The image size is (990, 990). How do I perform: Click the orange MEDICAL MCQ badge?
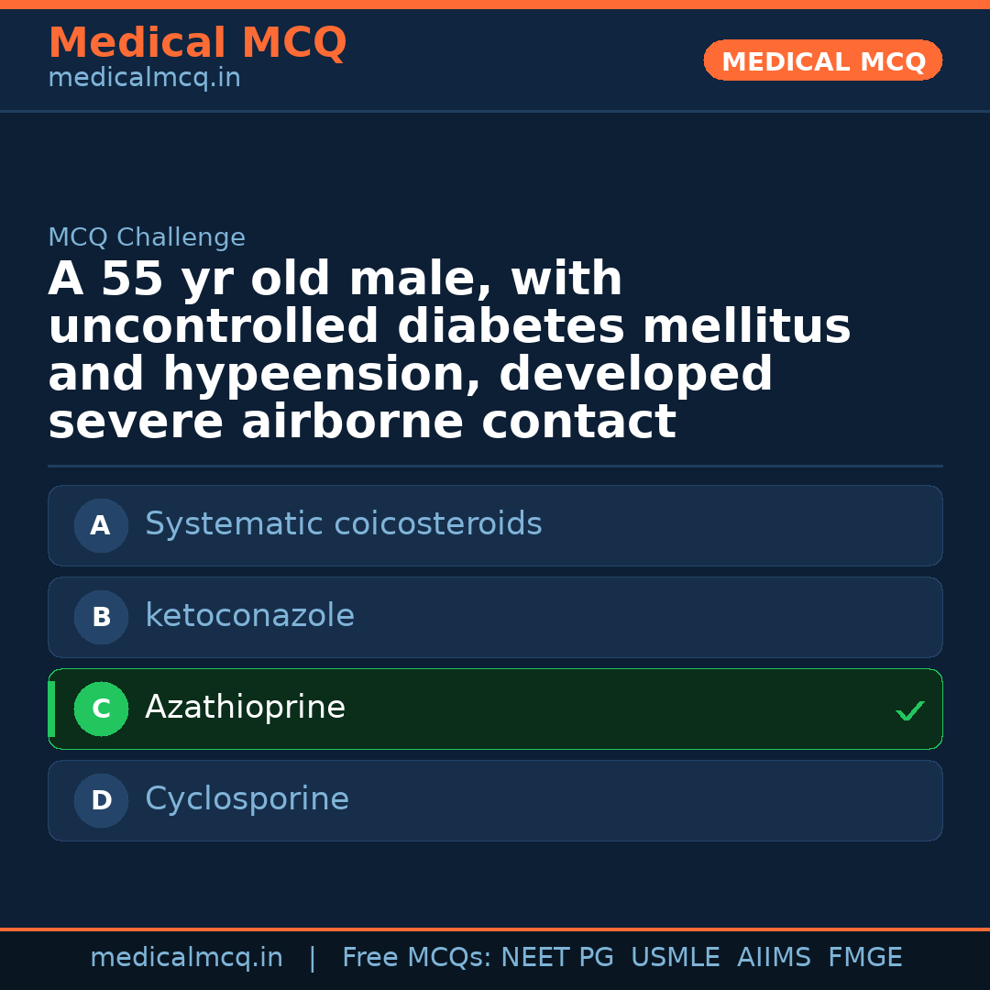click(822, 61)
